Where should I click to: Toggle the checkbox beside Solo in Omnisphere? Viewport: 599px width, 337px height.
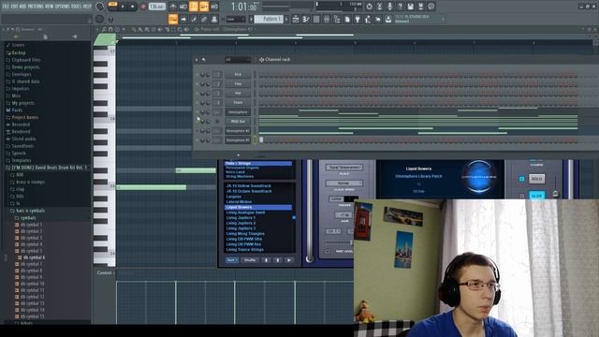click(x=522, y=179)
